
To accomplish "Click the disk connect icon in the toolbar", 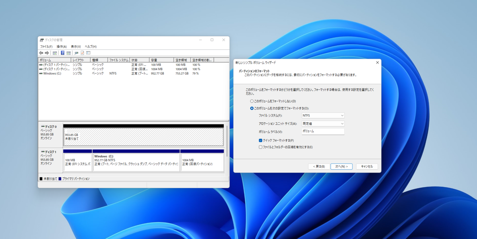I will point(76,53).
